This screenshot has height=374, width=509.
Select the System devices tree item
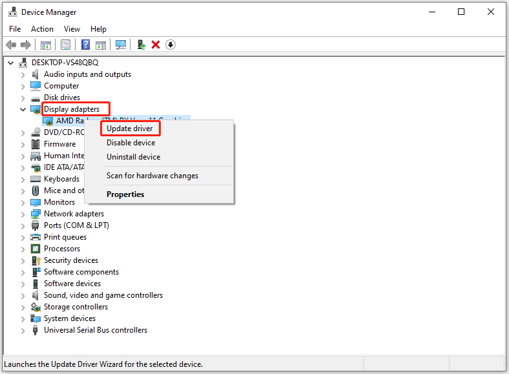pos(70,318)
